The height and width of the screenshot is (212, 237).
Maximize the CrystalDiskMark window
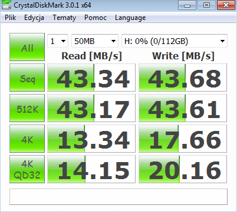point(206,5)
